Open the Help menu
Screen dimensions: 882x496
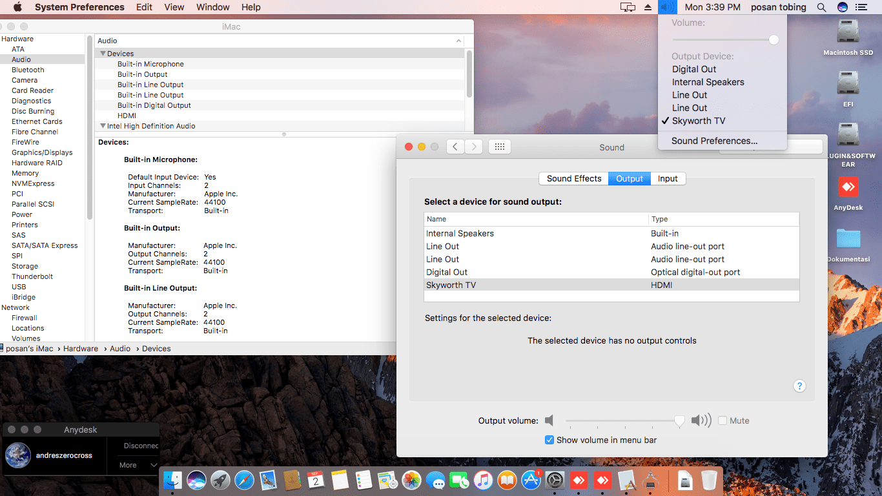tap(251, 7)
